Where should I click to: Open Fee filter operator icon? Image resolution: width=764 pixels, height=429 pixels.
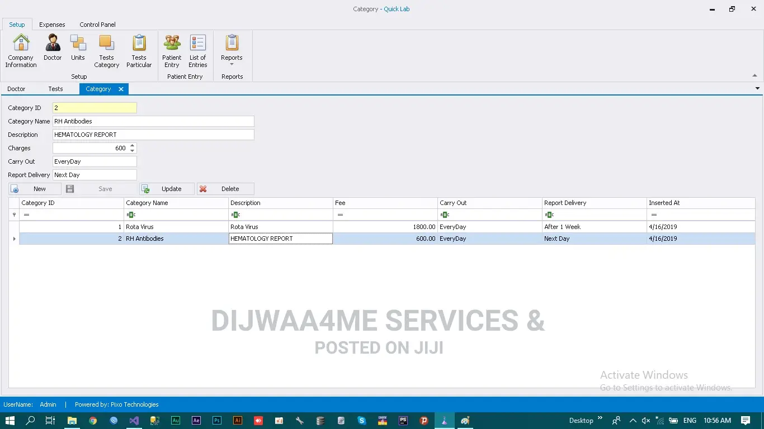(340, 215)
